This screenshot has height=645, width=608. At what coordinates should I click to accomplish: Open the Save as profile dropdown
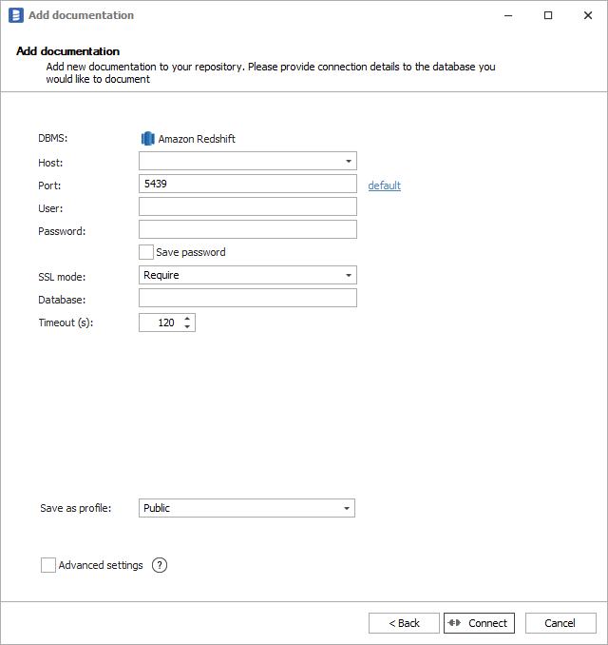point(347,508)
